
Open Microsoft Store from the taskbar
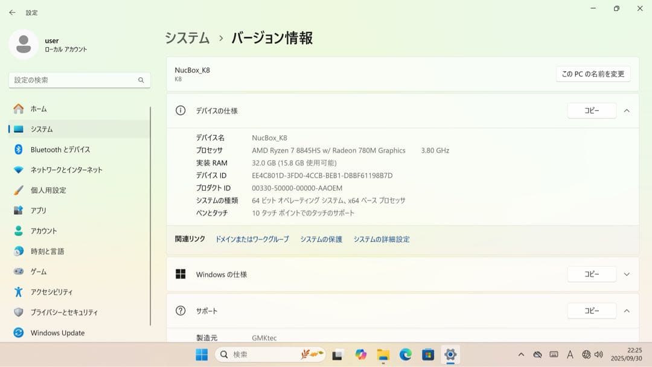(427, 354)
